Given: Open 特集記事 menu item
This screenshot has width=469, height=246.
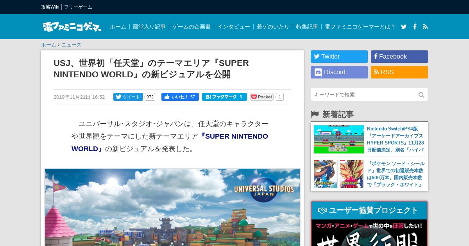Looking at the screenshot, I should click(x=307, y=27).
